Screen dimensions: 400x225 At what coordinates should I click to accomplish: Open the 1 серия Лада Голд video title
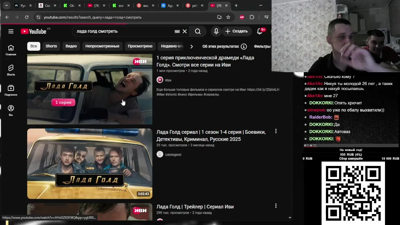[205, 61]
